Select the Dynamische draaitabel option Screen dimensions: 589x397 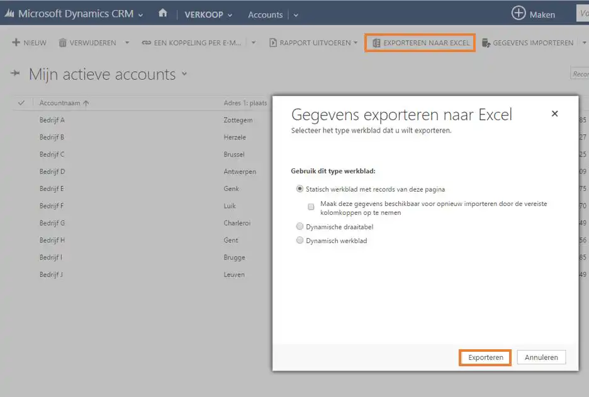pyautogui.click(x=300, y=226)
